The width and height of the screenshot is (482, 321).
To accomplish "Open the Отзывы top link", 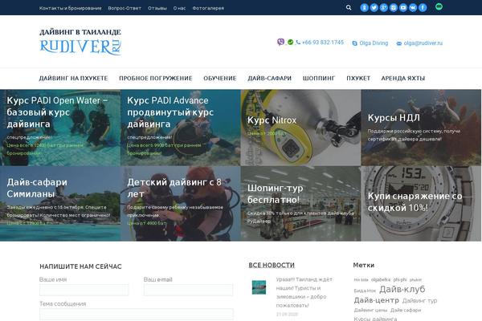I will pyautogui.click(x=157, y=8).
